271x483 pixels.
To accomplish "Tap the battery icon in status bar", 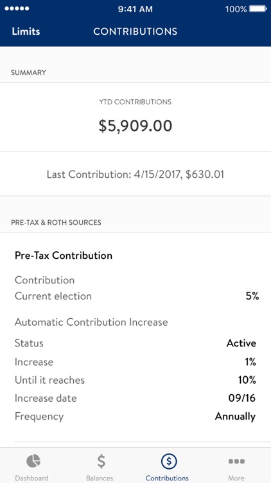I will tap(258, 9).
